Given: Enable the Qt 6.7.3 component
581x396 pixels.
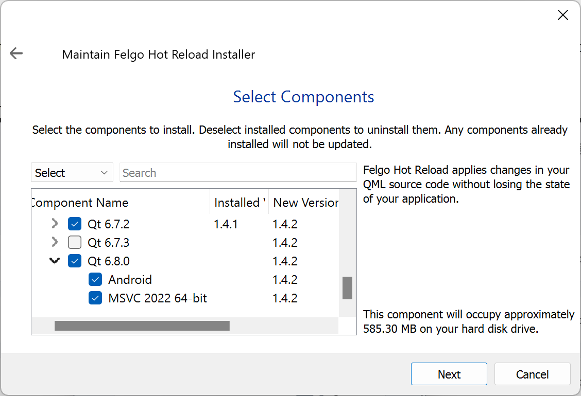Looking at the screenshot, I should pos(75,242).
